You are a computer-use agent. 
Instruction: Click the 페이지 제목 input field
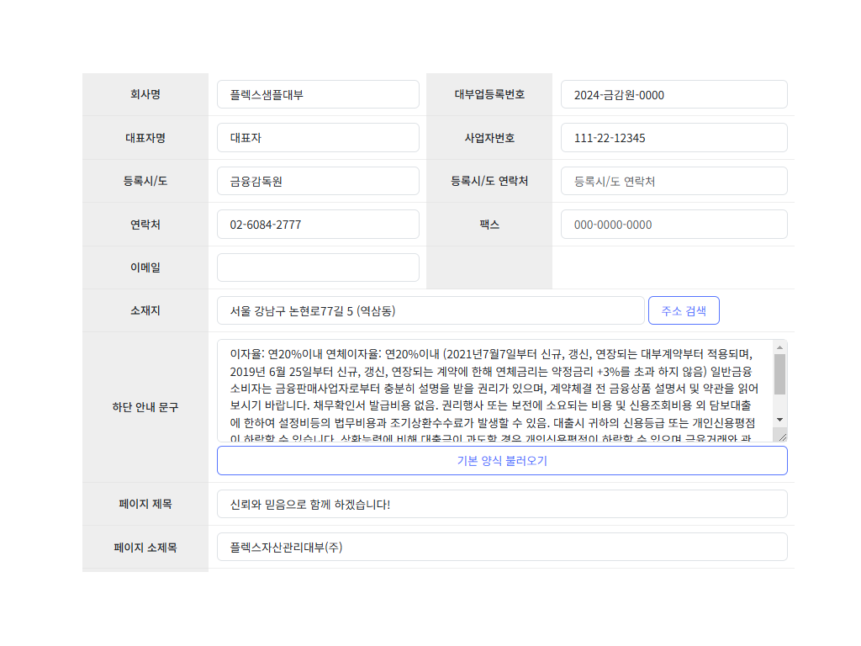tap(502, 504)
